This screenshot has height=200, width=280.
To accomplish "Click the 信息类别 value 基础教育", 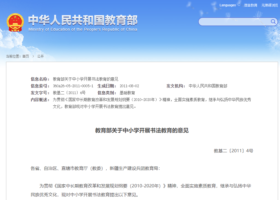I will [127, 93].
